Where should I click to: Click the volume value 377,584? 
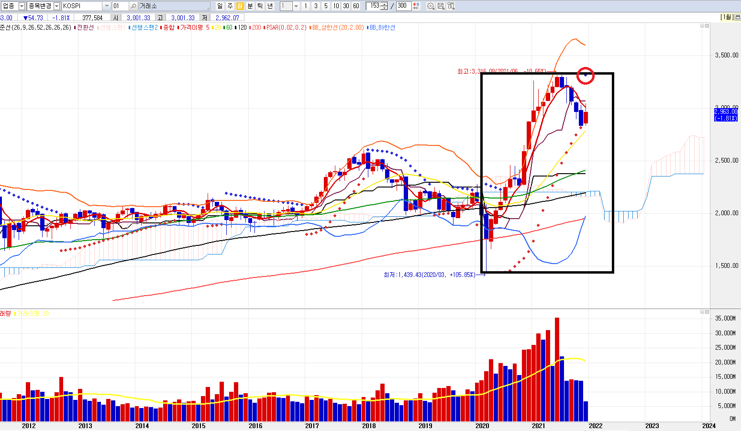(92, 18)
